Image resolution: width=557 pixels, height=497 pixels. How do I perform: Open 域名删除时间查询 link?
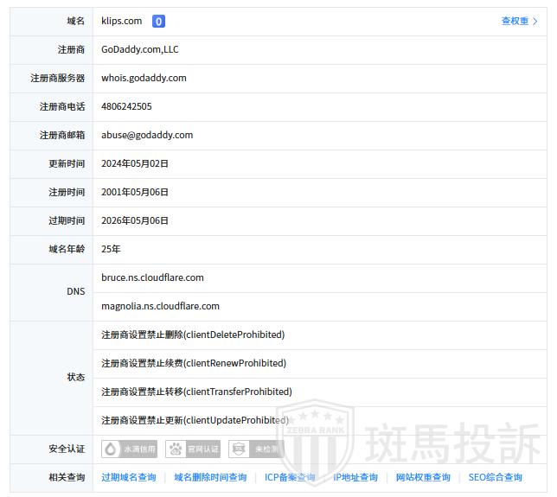pyautogui.click(x=210, y=477)
